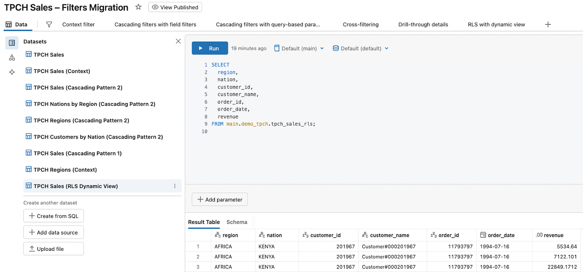Close the Datasets panel
This screenshot has height=272, width=583.
tap(178, 41)
